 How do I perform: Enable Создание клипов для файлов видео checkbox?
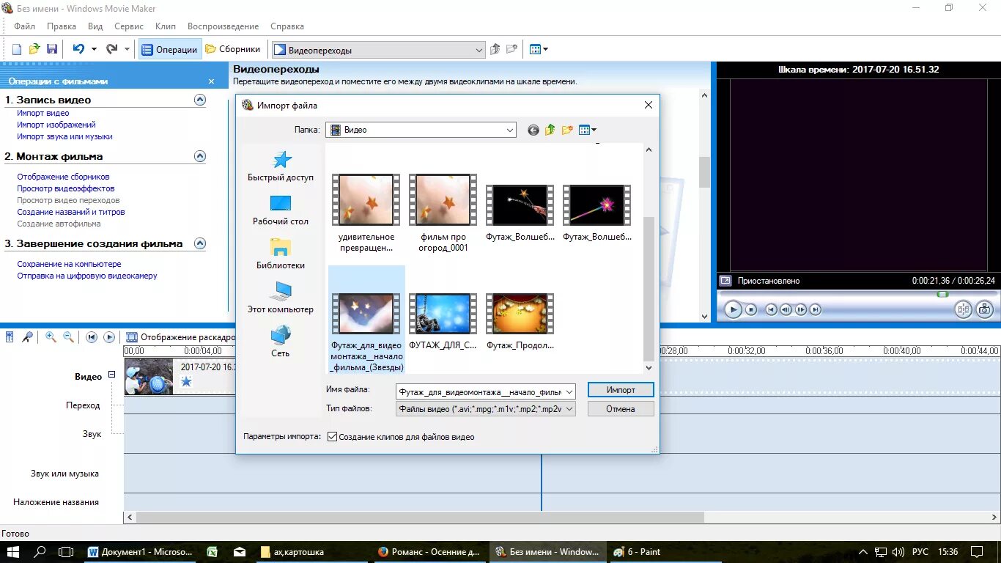332,436
